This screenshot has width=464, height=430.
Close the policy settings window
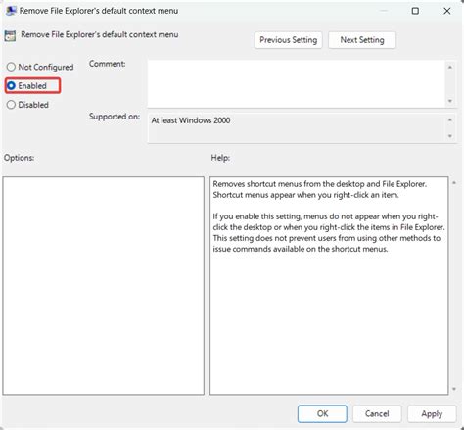tap(447, 11)
